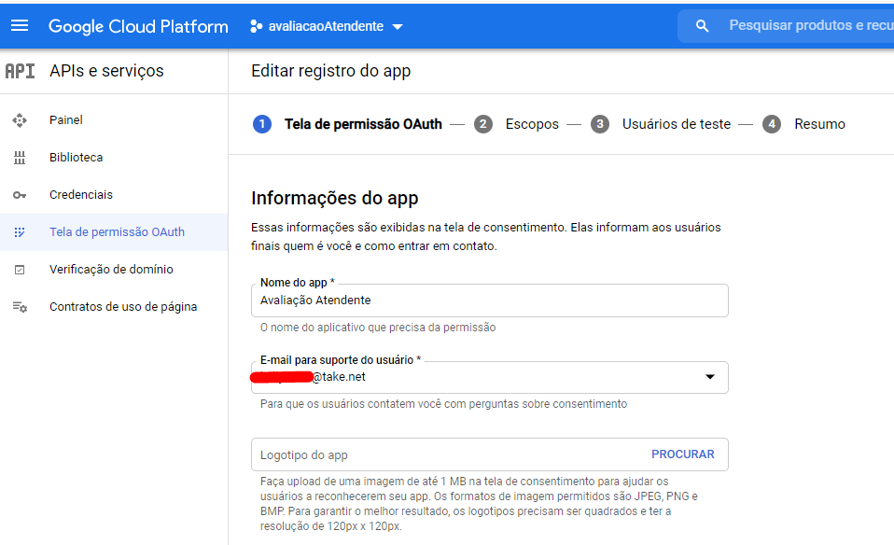Click the Painel dashboard icon

(x=20, y=120)
